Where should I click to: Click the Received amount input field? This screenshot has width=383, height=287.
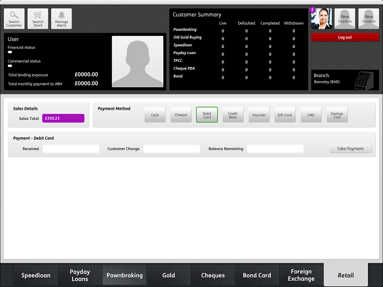tap(71, 149)
